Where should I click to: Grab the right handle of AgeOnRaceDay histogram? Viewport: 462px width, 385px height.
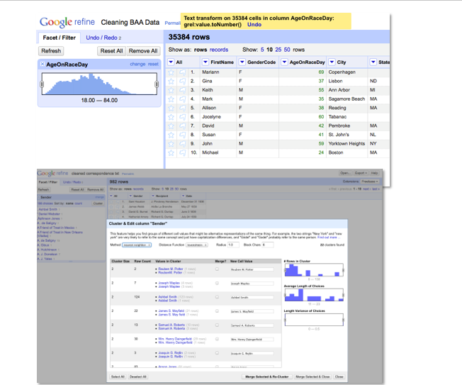(x=157, y=84)
